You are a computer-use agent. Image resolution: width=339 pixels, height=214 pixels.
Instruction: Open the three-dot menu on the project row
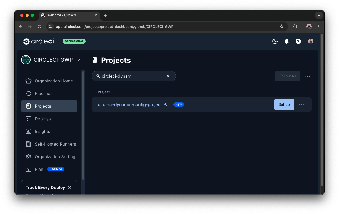(301, 104)
